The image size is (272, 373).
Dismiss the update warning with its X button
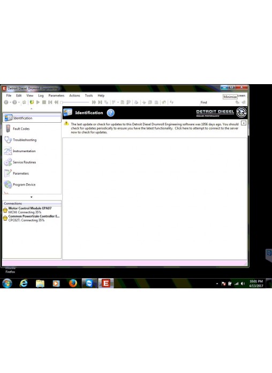pyautogui.click(x=244, y=123)
